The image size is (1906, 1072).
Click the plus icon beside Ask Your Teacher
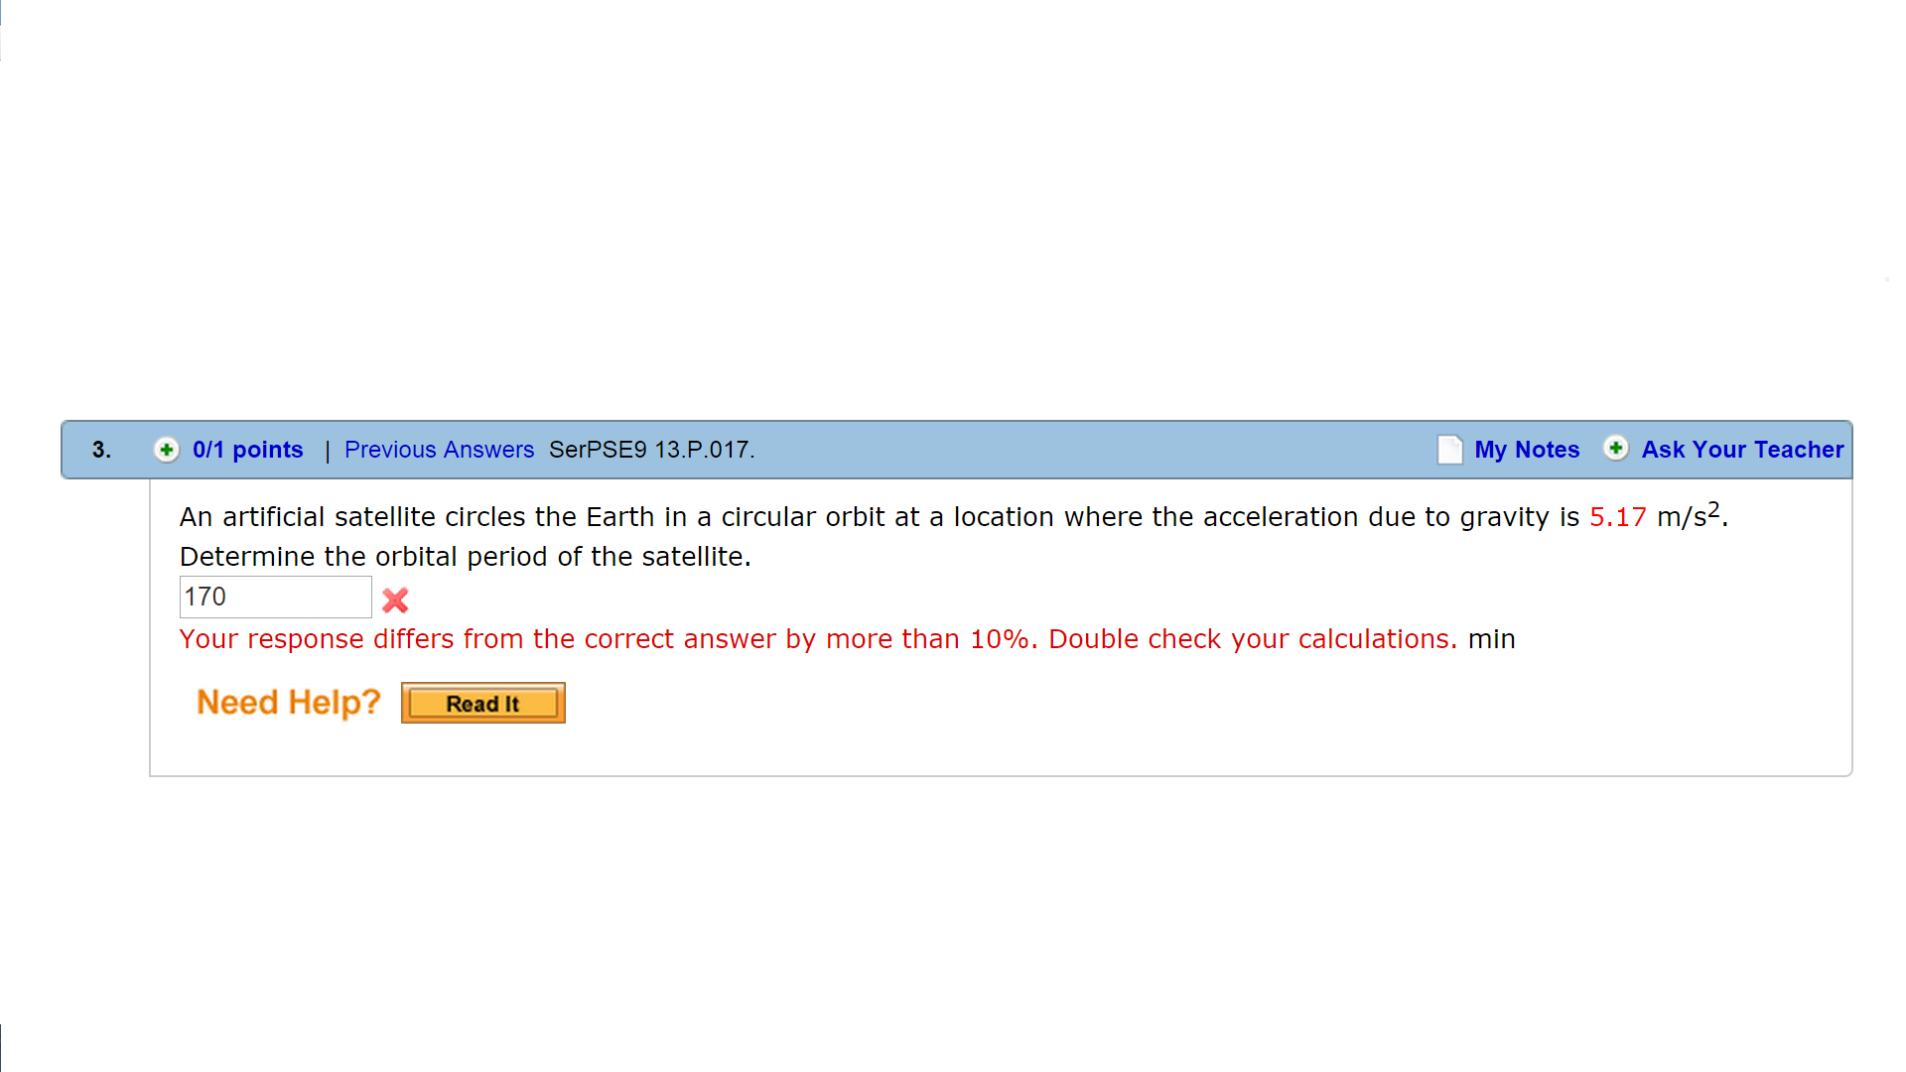[1615, 449]
